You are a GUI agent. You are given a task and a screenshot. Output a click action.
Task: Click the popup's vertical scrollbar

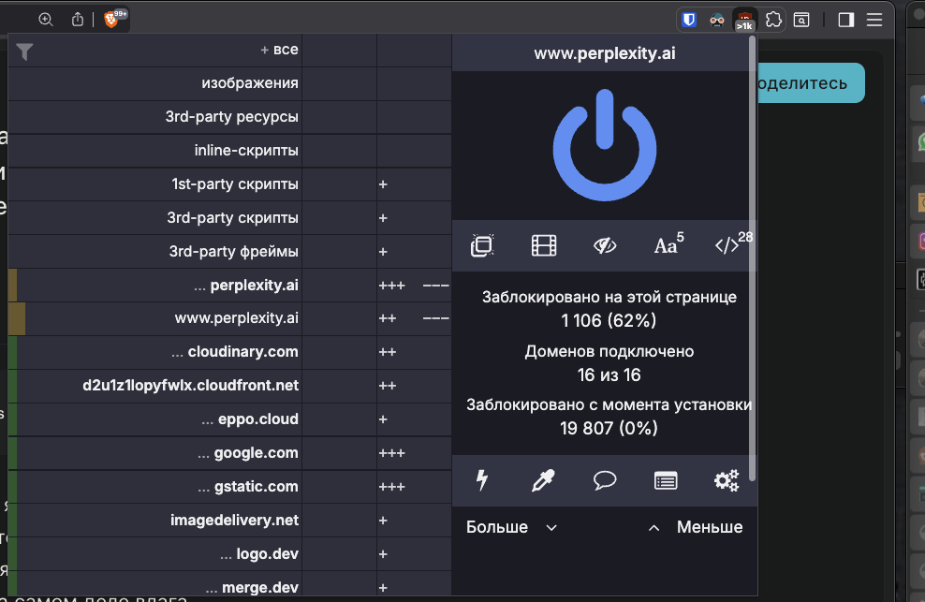point(753,281)
